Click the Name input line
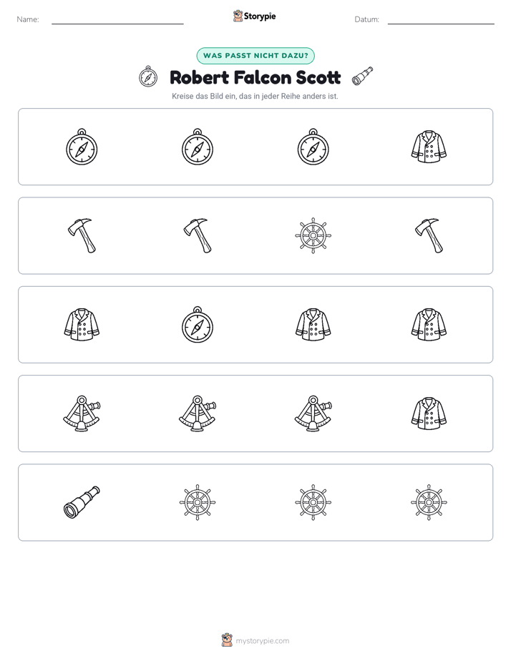This screenshot has width=511, height=661. click(117, 20)
